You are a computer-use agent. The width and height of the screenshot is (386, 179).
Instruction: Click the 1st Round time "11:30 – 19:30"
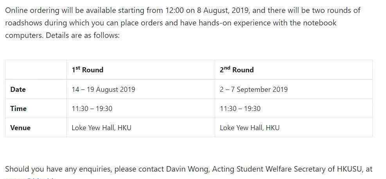92,109
